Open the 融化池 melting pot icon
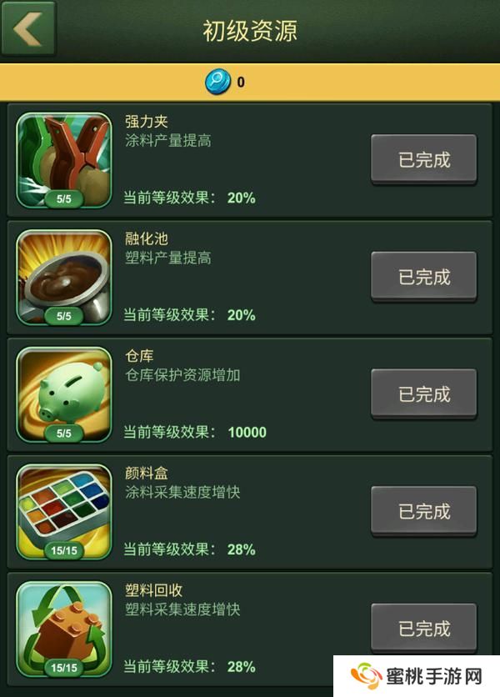Image resolution: width=500 pixels, height=697 pixels. click(64, 278)
